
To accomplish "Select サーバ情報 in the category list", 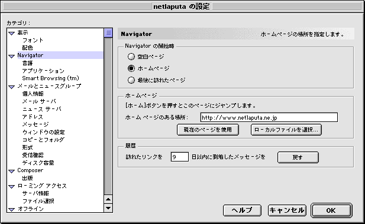I will pyautogui.click(x=35, y=193).
